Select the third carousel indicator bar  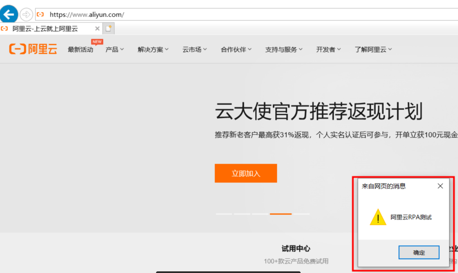click(x=260, y=214)
